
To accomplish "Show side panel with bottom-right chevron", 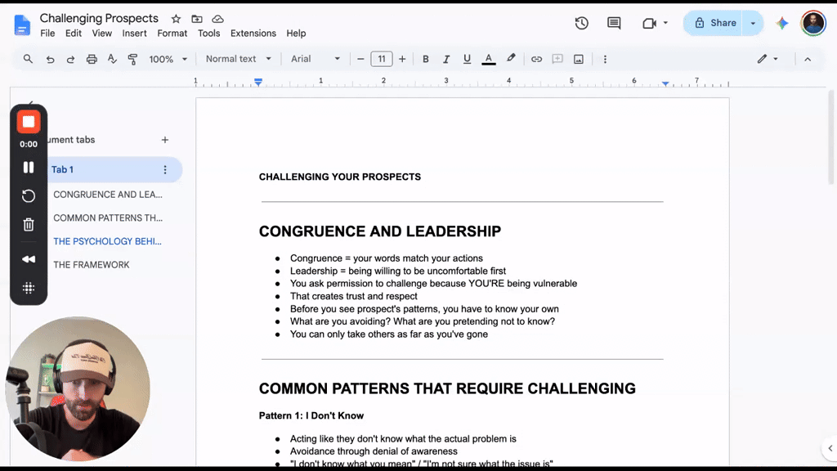I will tap(830, 449).
